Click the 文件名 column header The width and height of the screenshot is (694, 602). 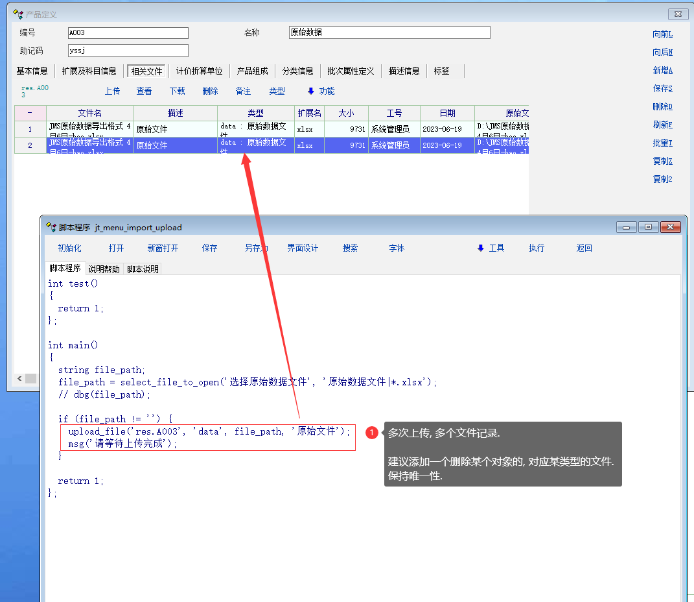tap(90, 113)
